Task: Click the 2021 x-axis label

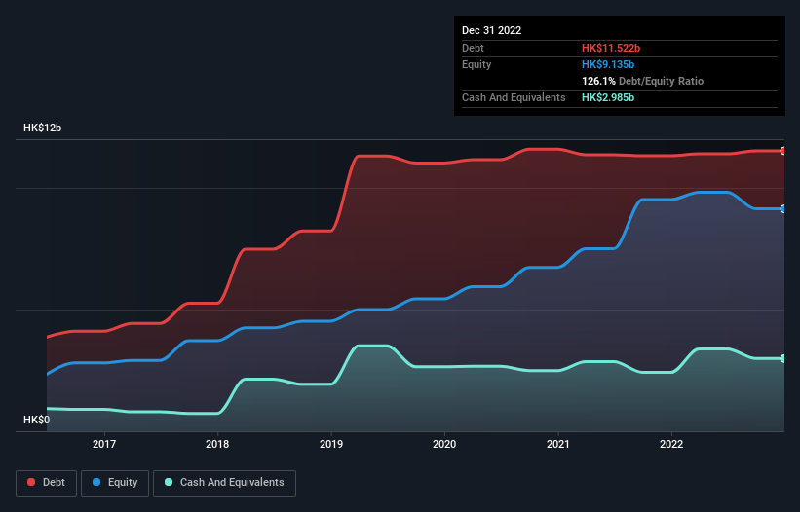Action: pos(558,444)
